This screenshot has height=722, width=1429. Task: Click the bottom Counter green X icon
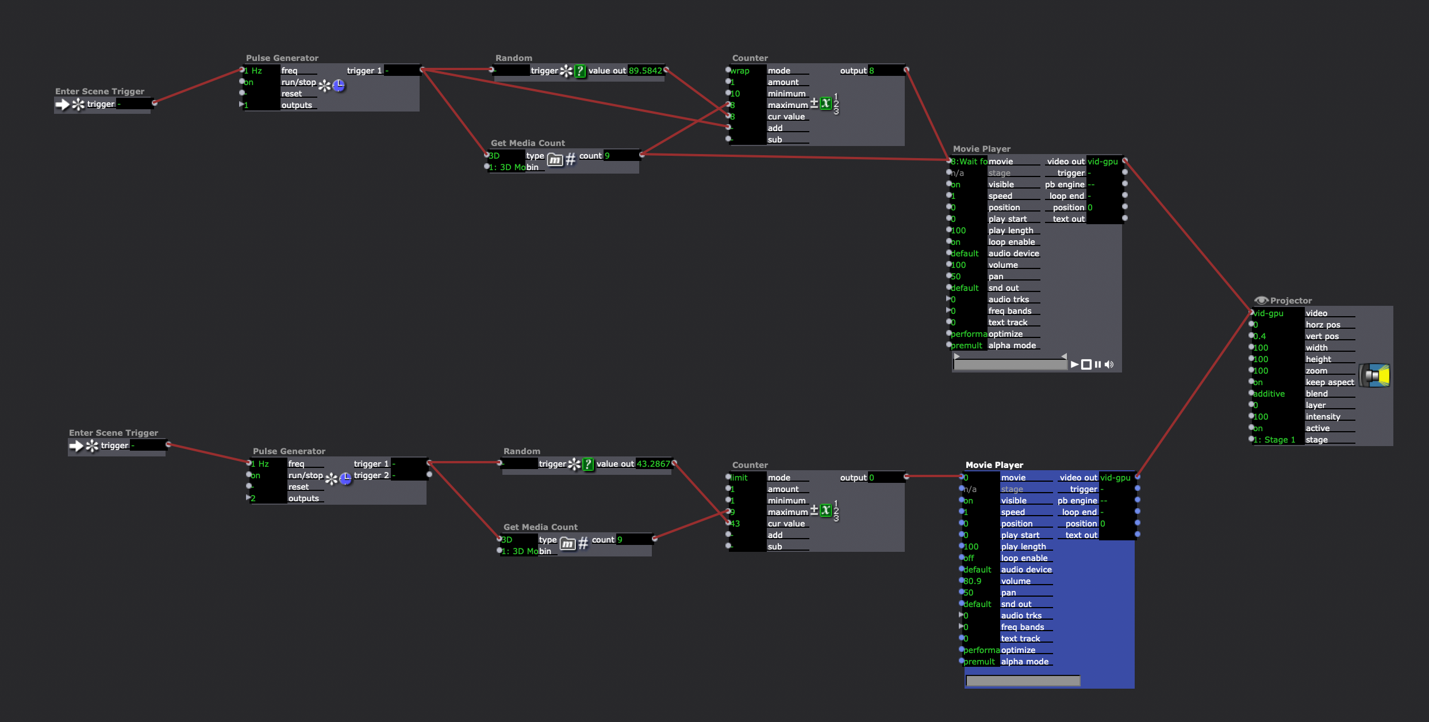[826, 510]
